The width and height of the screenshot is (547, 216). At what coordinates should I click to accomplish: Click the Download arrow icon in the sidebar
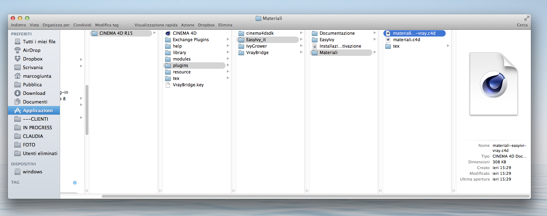point(17,93)
